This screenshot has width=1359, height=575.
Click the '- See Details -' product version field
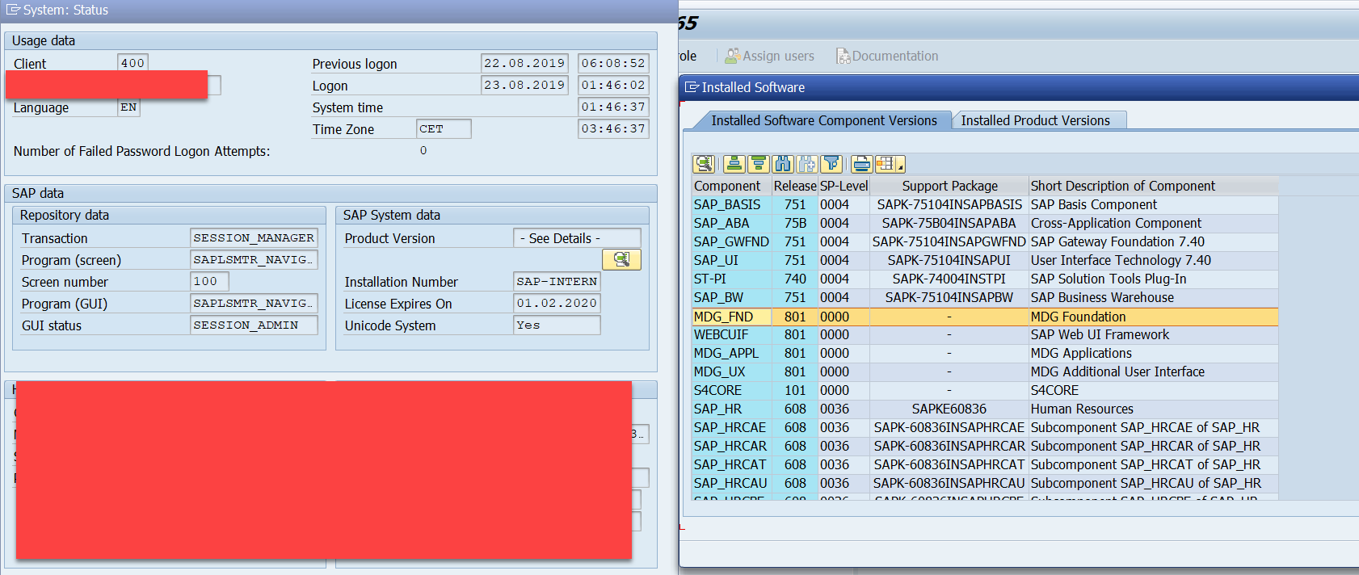pyautogui.click(x=577, y=238)
